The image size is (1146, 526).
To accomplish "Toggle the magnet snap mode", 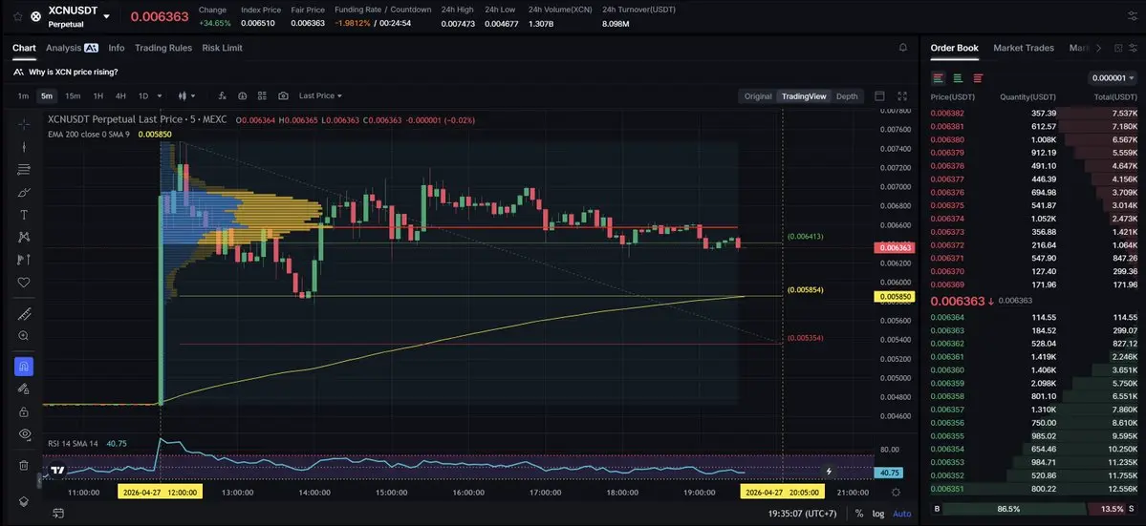I will (x=23, y=367).
